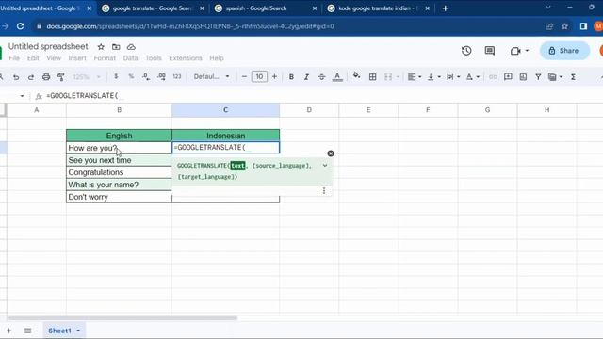Format as currency with dollar icon
This screenshot has width=603, height=339.
[x=116, y=76]
